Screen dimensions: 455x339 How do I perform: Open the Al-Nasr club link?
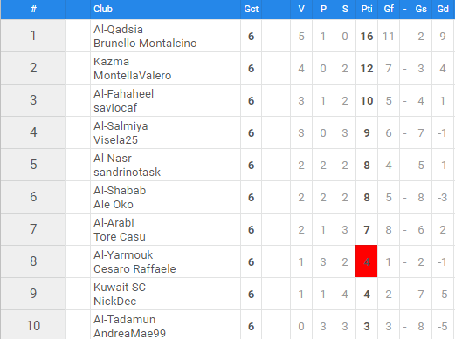[x=113, y=159]
